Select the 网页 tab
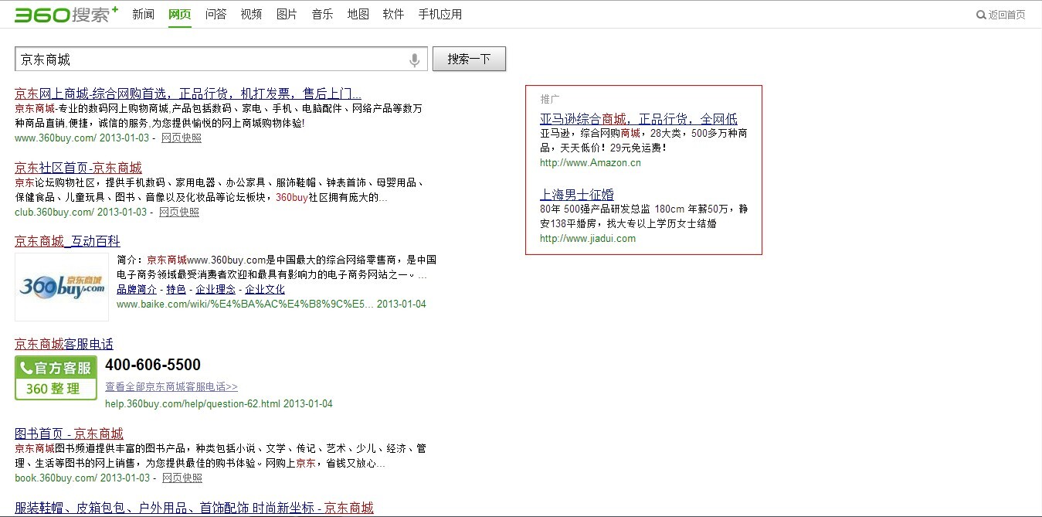1042x517 pixels. (180, 14)
